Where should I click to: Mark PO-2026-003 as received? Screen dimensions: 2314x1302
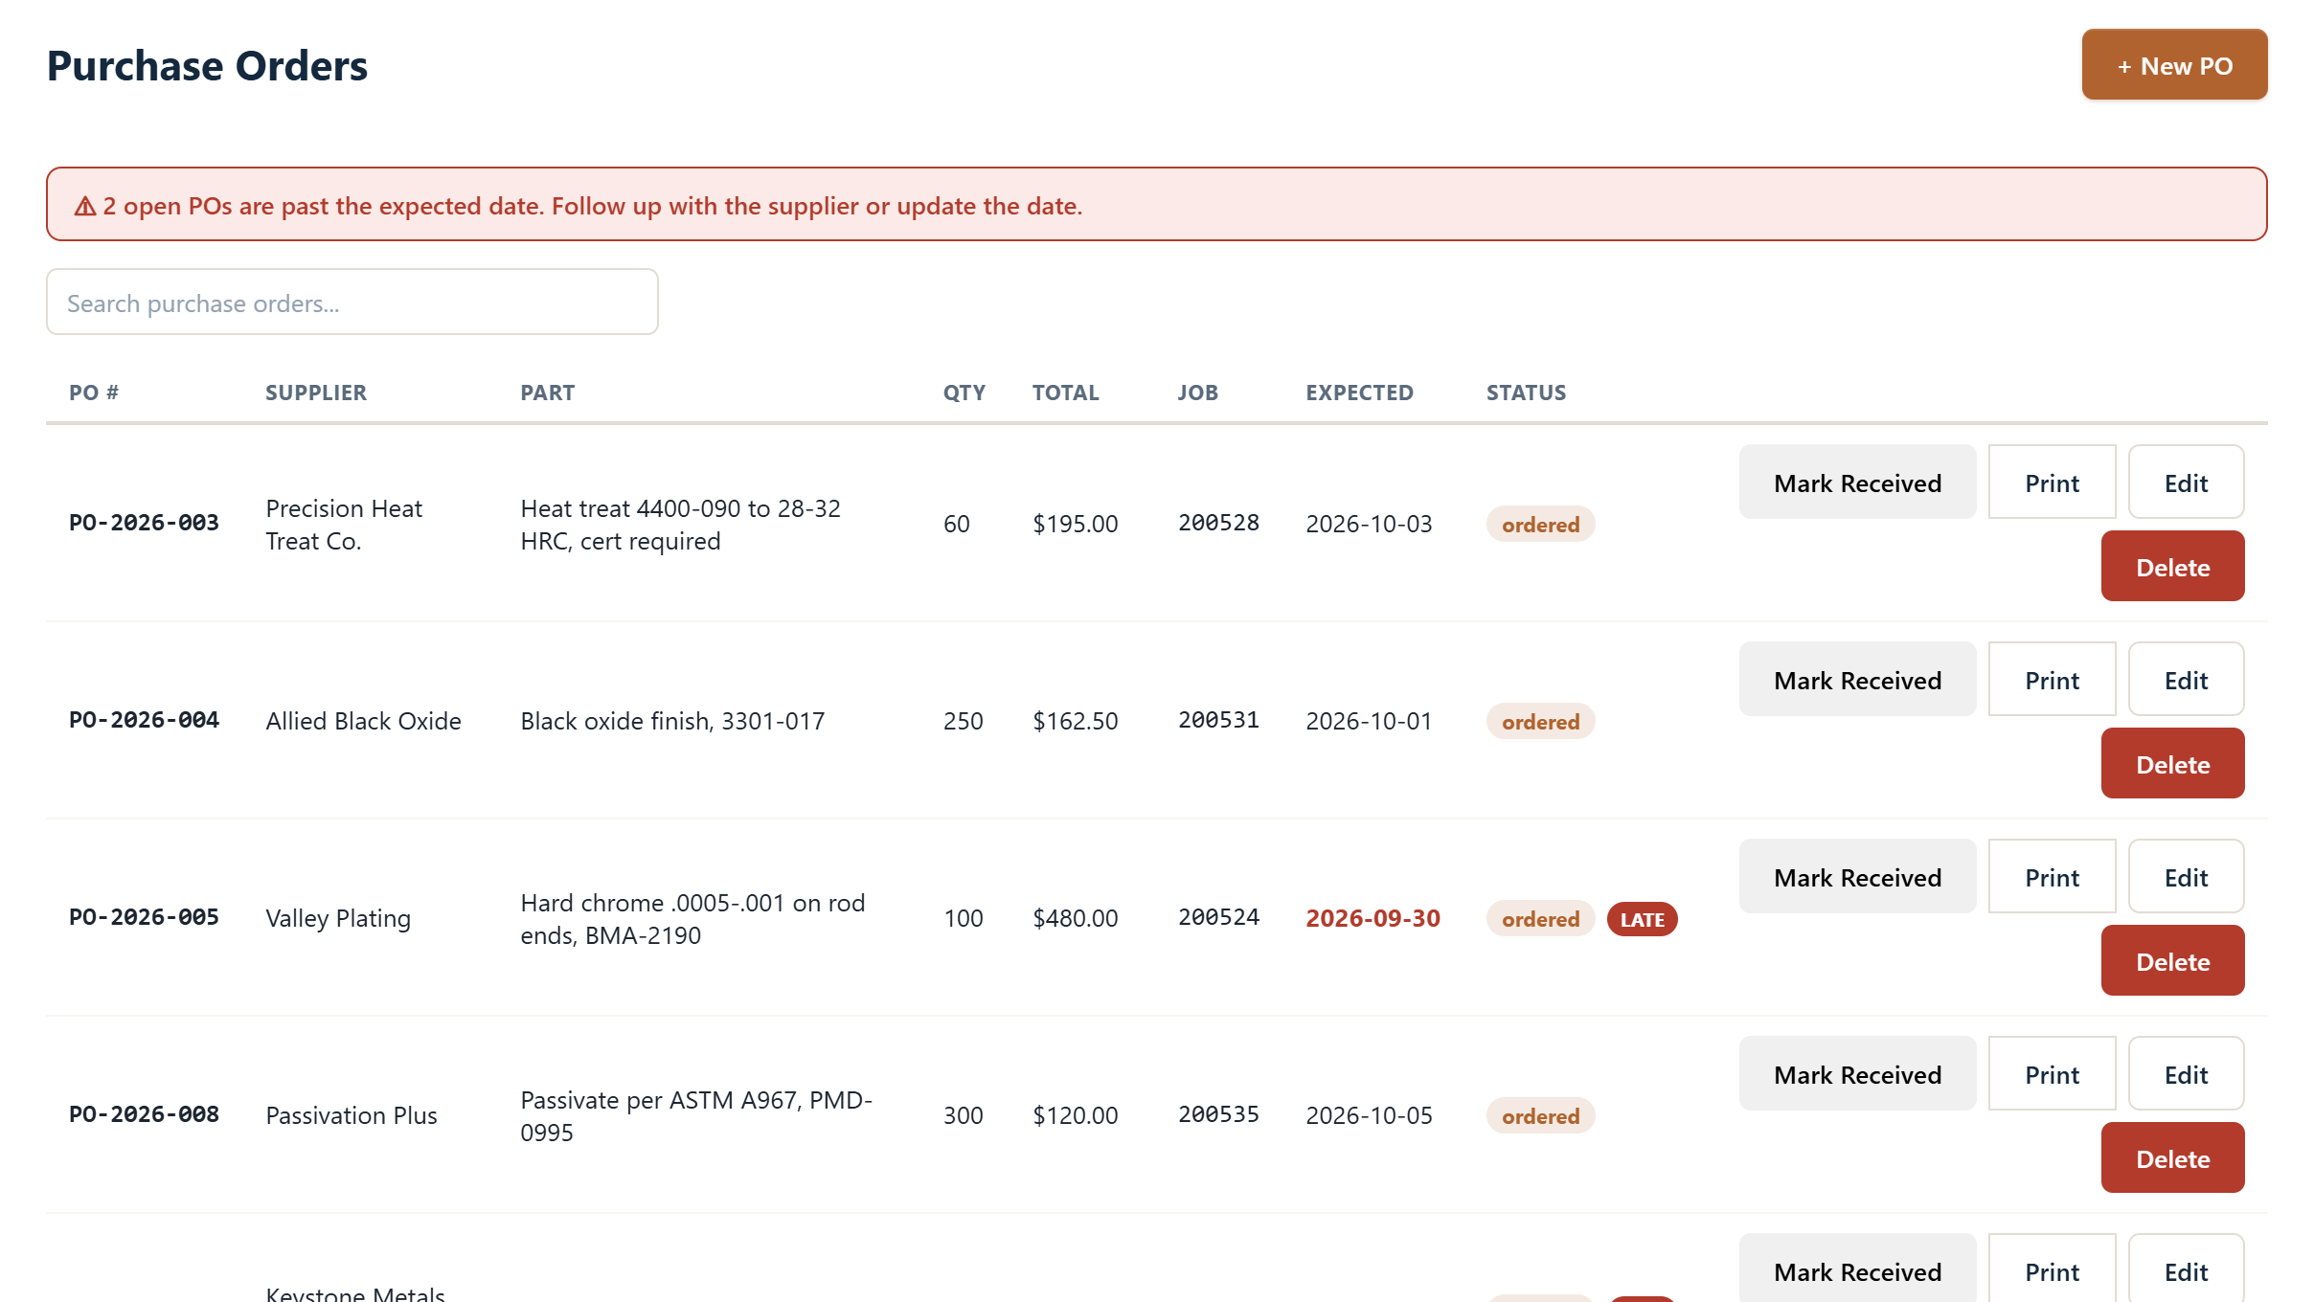point(1857,483)
